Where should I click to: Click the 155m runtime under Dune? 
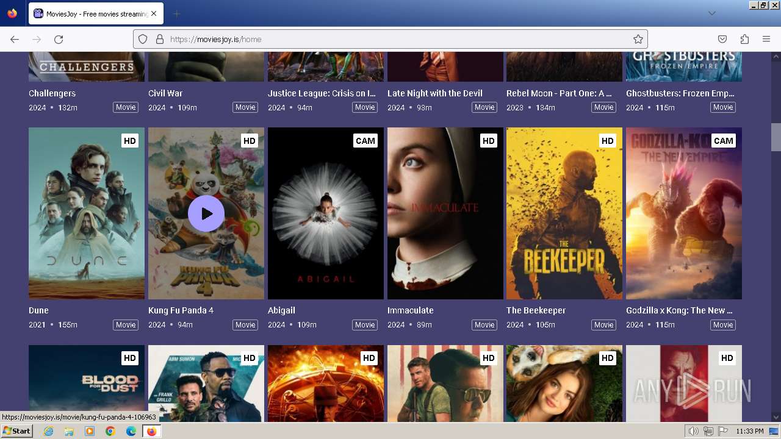click(x=68, y=325)
